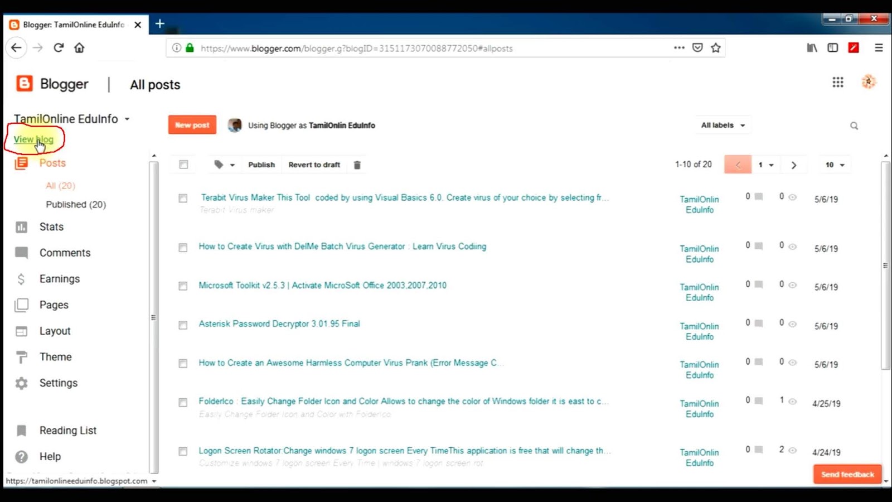Click the search posts magnifier icon
Image resolution: width=892 pixels, height=502 pixels.
tap(854, 126)
